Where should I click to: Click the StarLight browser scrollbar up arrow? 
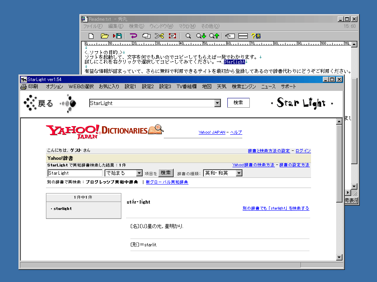[x=339, y=121]
